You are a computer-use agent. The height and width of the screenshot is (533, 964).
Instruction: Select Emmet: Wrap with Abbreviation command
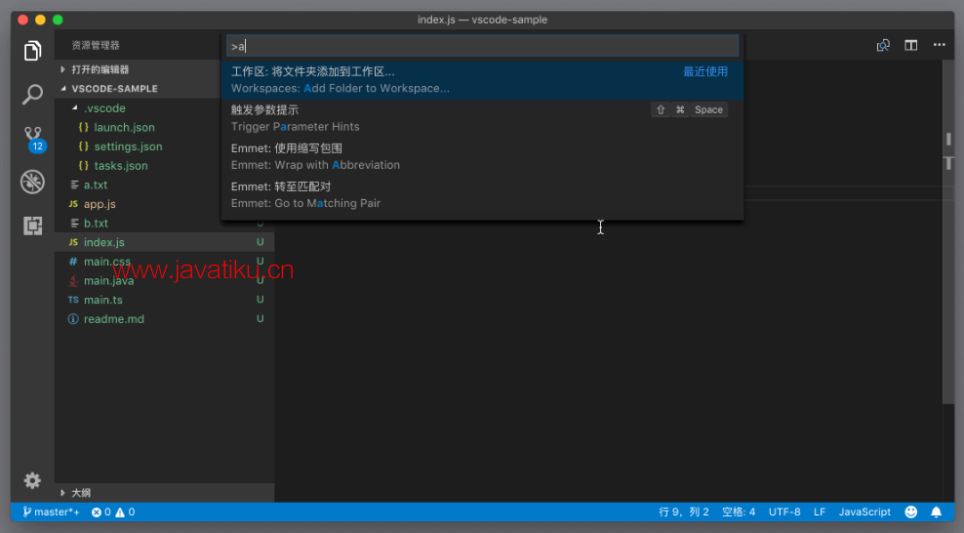point(483,156)
